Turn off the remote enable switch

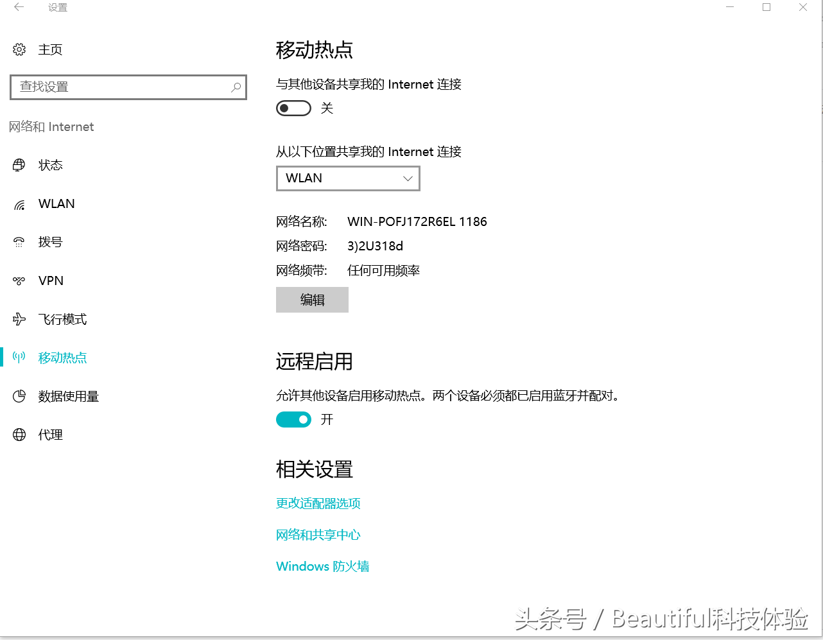tap(293, 419)
